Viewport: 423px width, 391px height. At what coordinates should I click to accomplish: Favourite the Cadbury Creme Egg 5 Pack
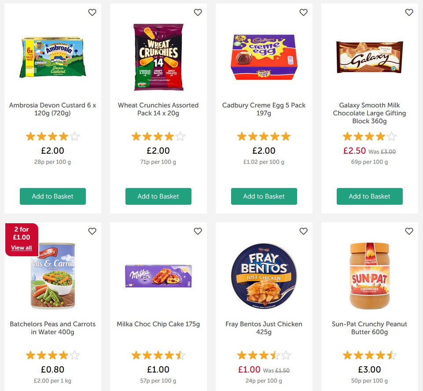click(x=303, y=12)
